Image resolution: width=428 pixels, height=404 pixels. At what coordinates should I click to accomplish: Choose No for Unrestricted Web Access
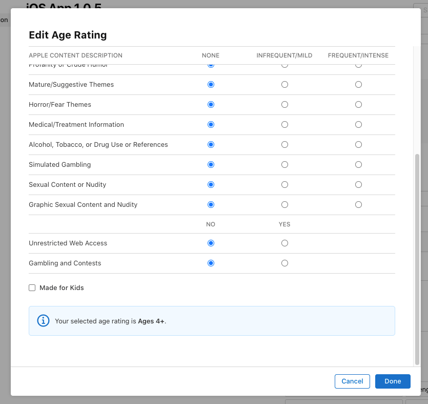(x=211, y=243)
